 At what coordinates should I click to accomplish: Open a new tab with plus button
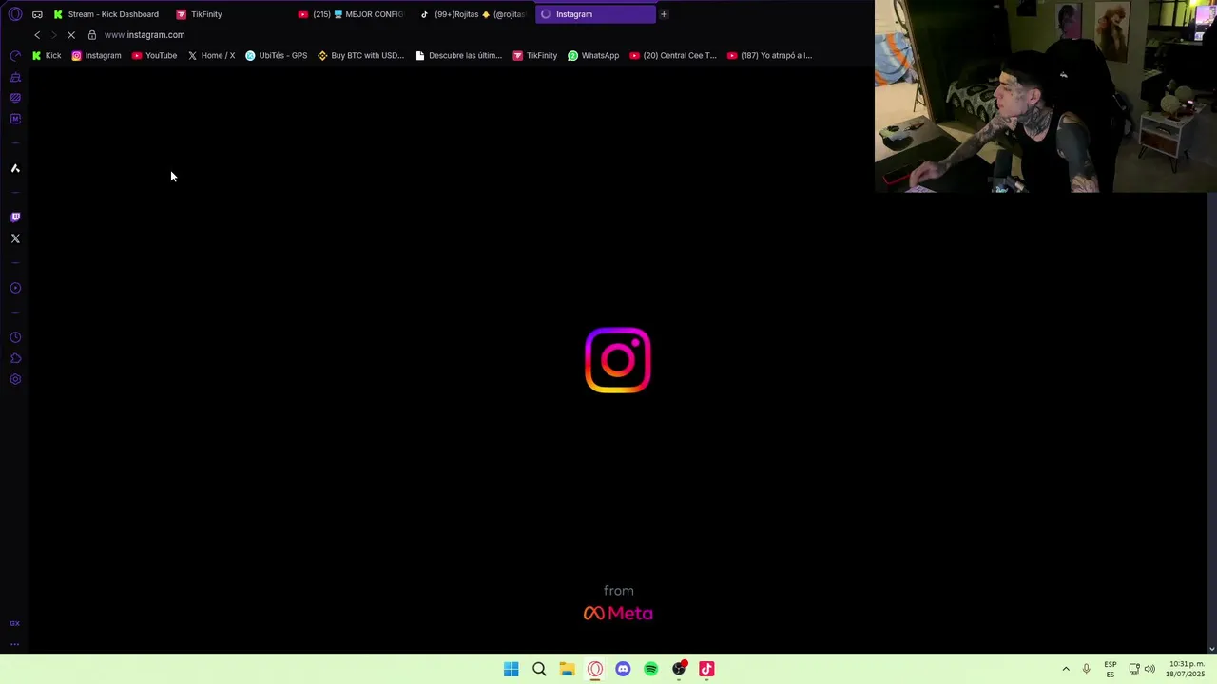click(x=664, y=14)
